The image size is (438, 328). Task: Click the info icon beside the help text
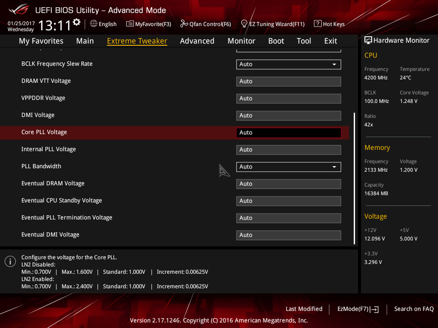click(x=10, y=261)
